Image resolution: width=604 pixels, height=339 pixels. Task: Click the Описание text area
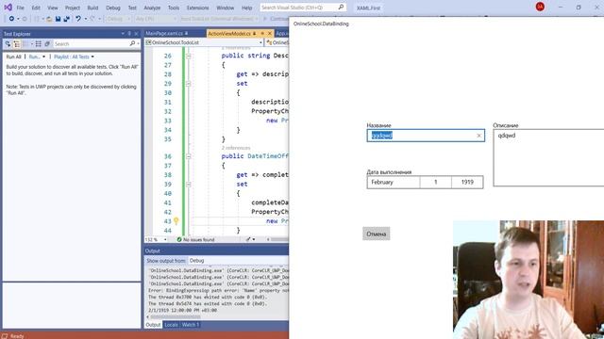coord(548,158)
